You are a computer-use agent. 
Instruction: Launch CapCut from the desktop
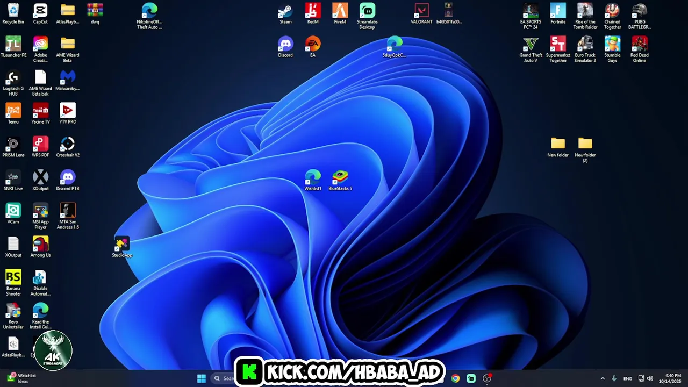(40, 14)
